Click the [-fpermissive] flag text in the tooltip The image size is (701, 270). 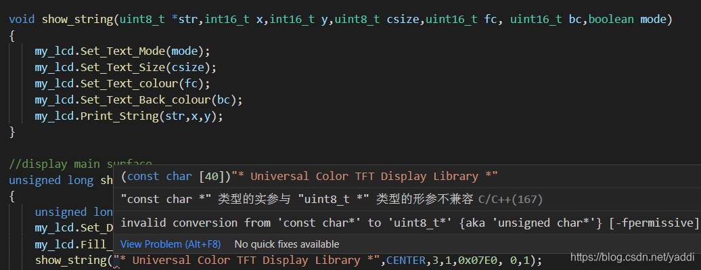654,223
